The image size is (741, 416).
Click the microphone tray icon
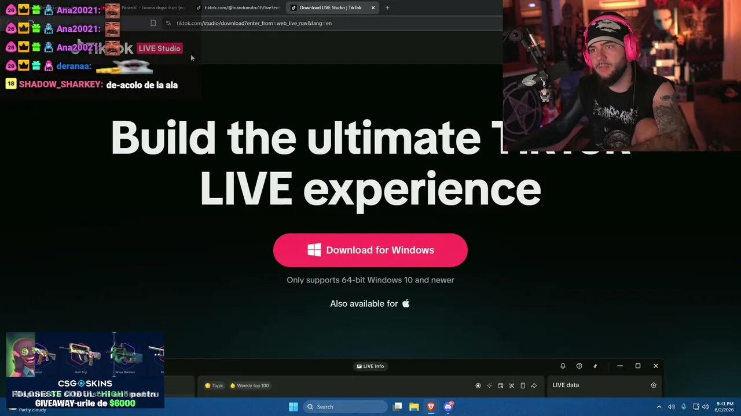[684, 407]
